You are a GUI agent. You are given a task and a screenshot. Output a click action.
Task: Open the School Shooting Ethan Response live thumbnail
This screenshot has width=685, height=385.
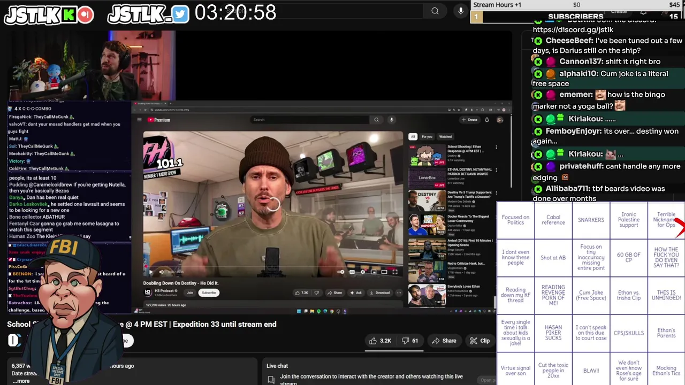(x=427, y=154)
